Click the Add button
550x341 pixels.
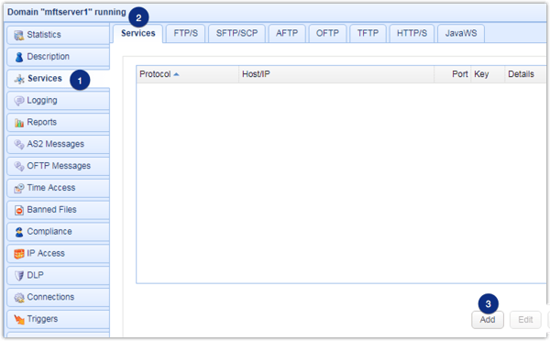point(488,320)
